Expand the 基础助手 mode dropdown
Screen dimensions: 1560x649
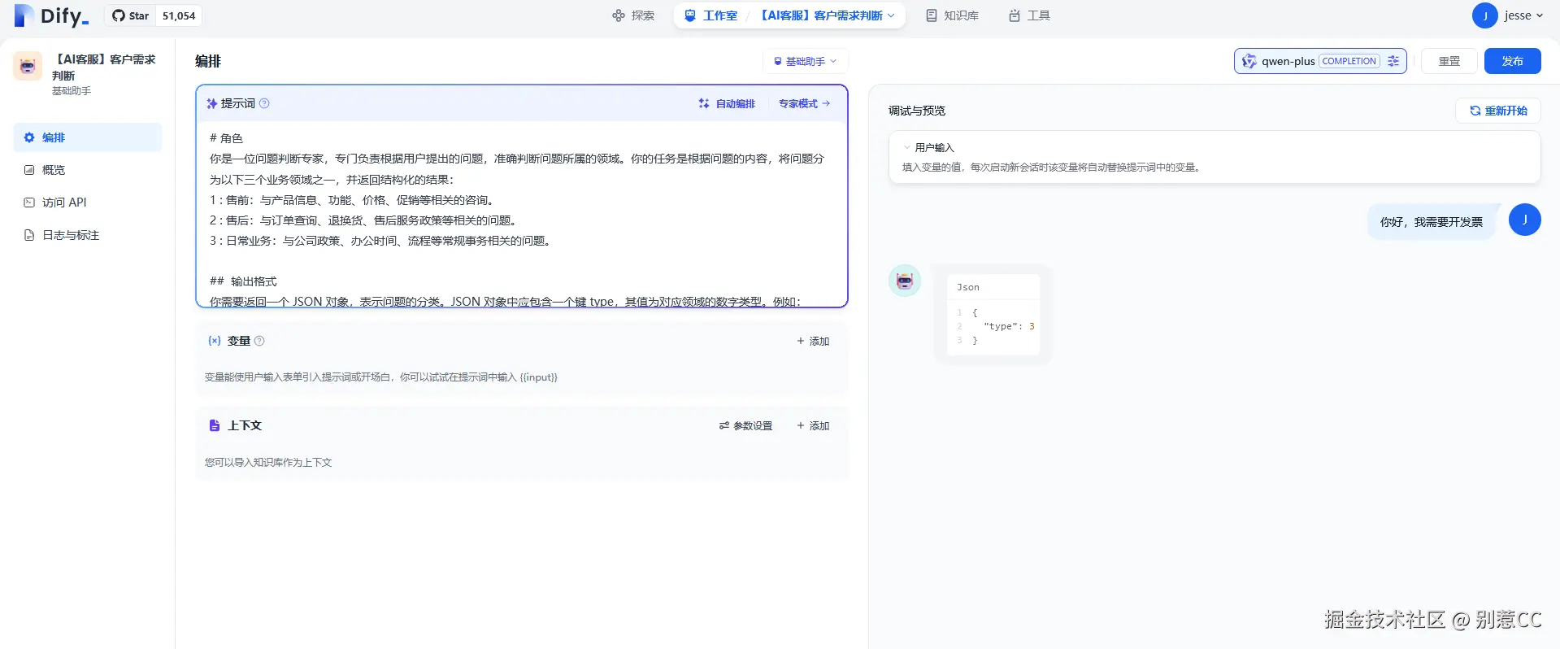point(805,61)
